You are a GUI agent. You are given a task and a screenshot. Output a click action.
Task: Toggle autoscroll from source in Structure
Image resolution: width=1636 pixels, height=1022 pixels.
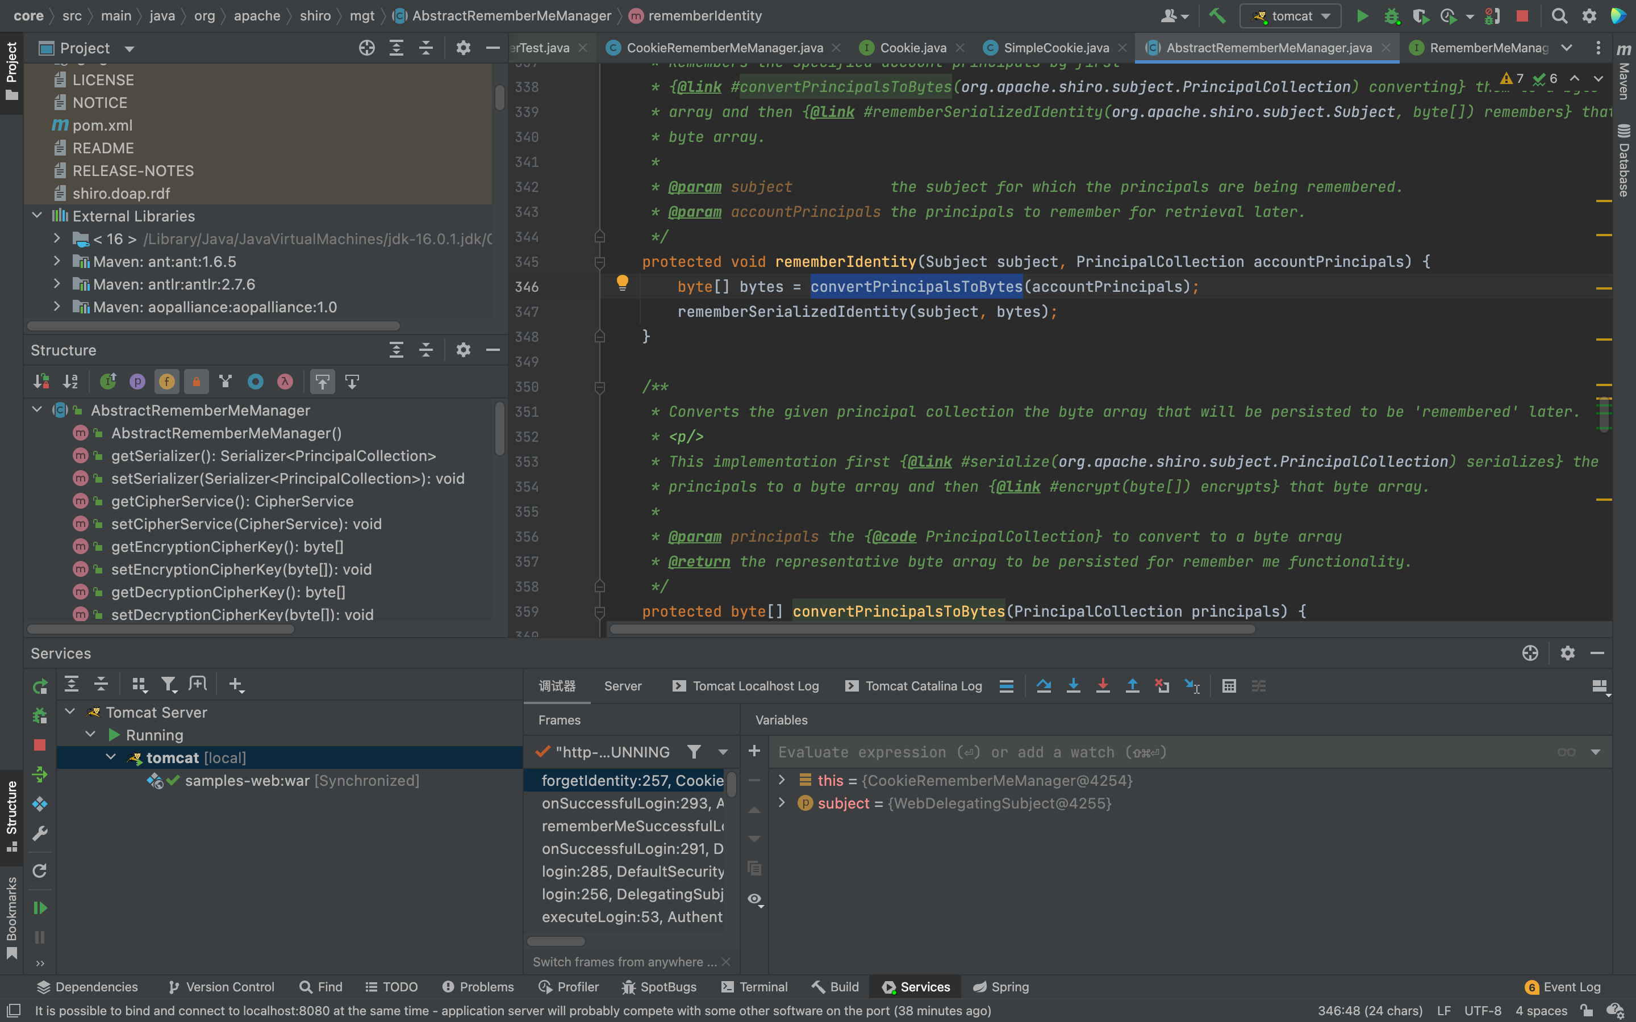coord(352,382)
